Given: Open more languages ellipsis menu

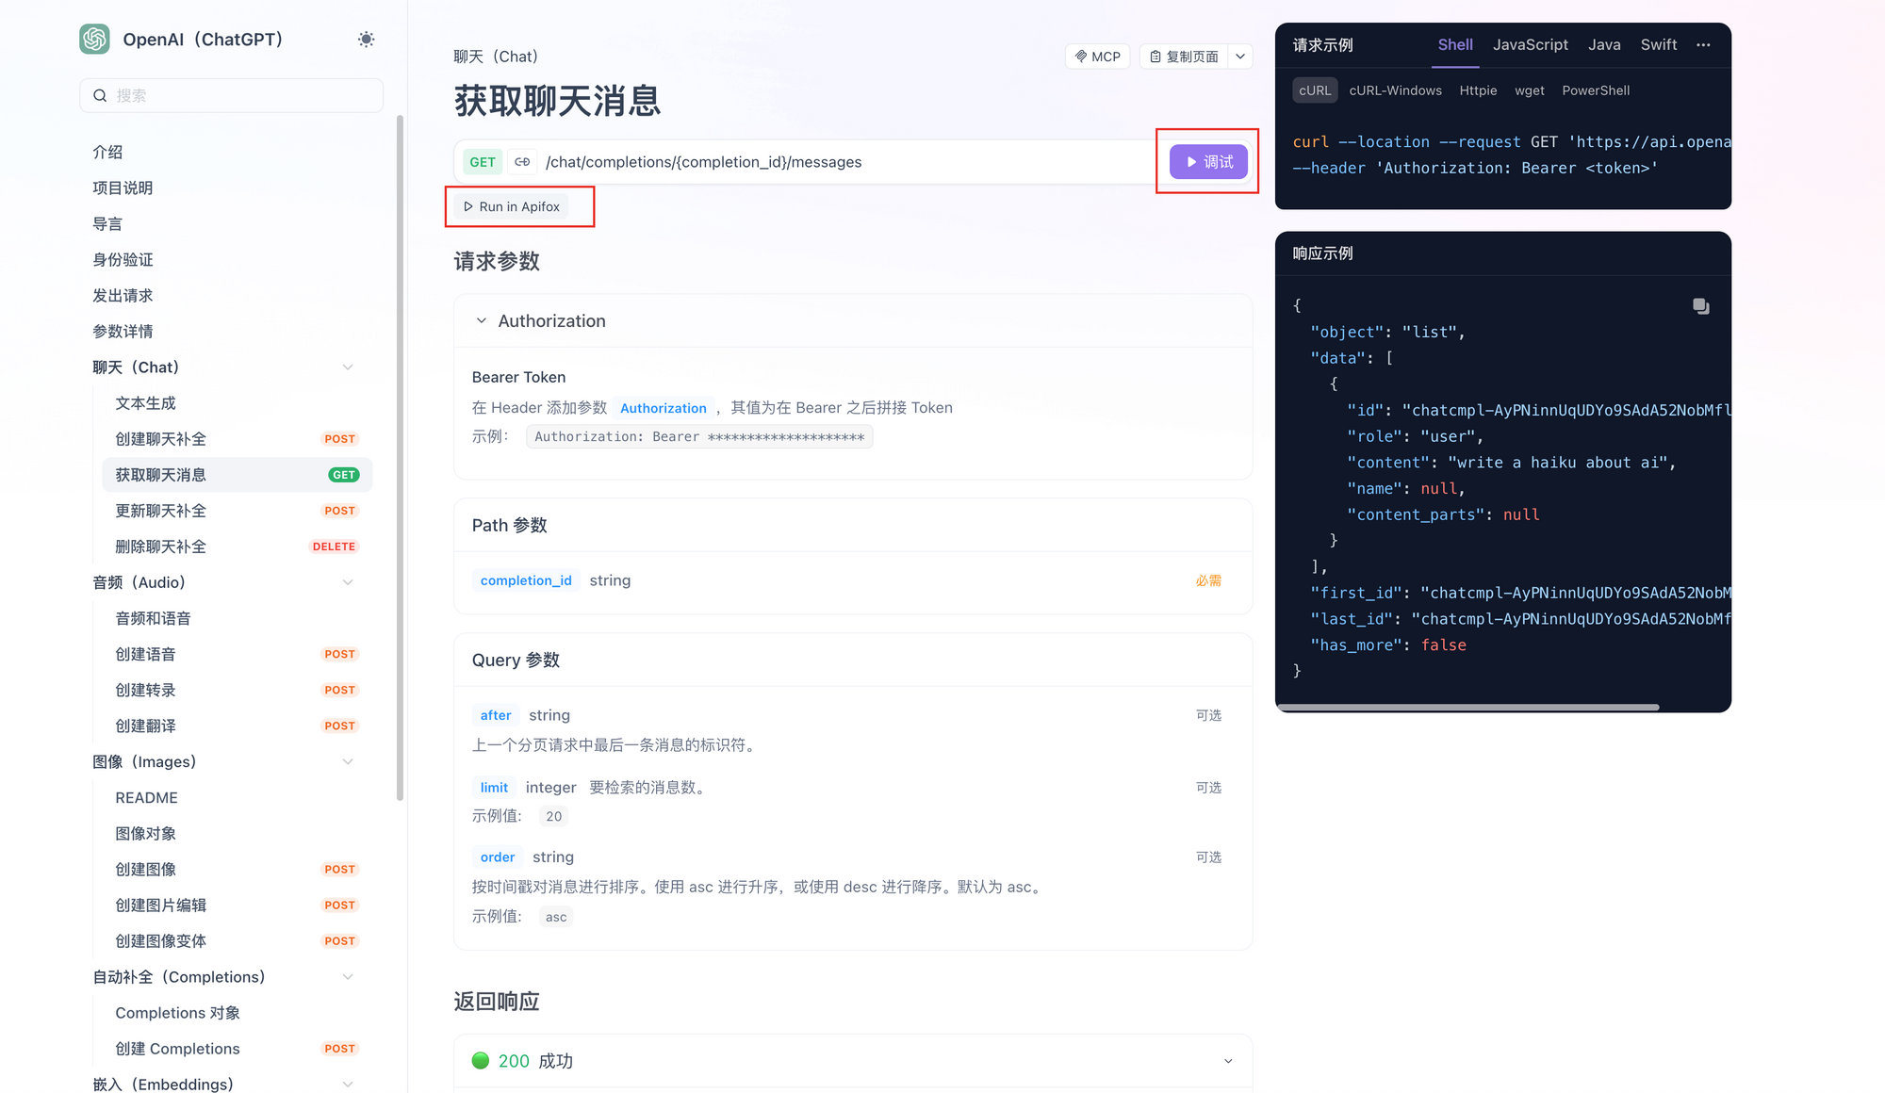Looking at the screenshot, I should [x=1703, y=45].
